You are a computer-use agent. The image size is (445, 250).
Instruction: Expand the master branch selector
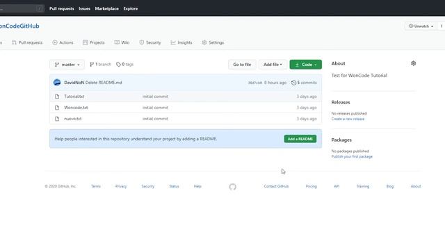[x=67, y=65]
